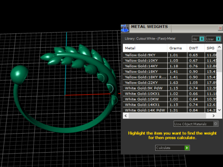This screenshot has height=167, width=223.
Task: Select the White Gold:14KX1 row
Action: pos(170,105)
